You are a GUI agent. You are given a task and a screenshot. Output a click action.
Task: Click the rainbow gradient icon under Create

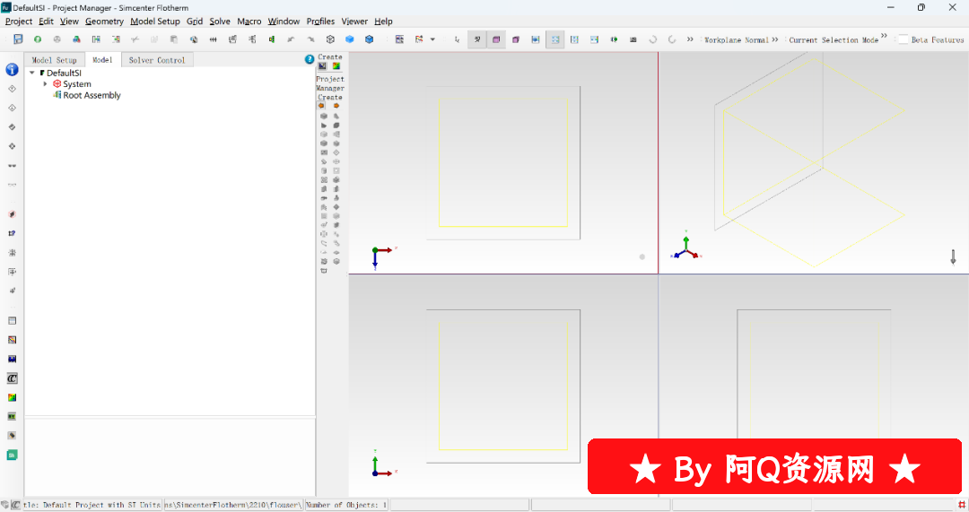pyautogui.click(x=336, y=66)
